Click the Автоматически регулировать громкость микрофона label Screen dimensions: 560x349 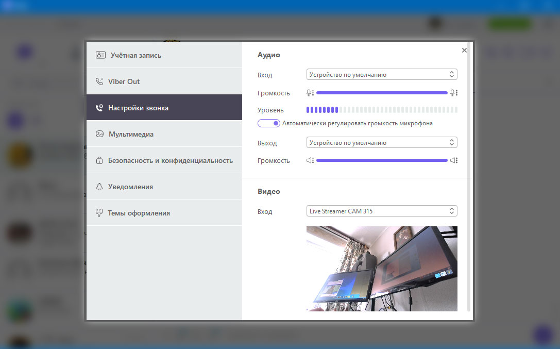[357, 123]
